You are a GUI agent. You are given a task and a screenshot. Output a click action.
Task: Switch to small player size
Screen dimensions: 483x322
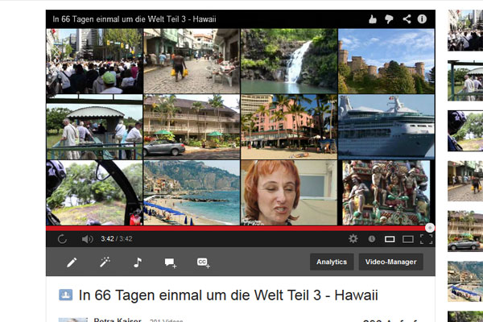pos(390,239)
